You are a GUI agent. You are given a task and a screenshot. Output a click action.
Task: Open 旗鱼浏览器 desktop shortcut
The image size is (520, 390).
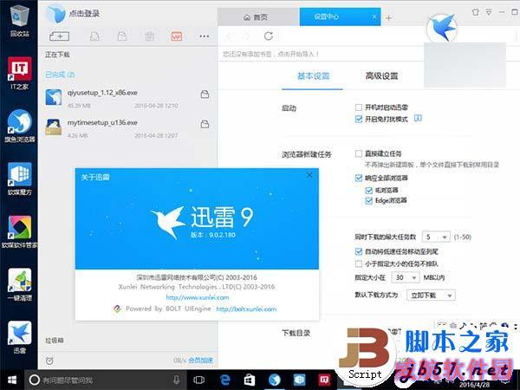pyautogui.click(x=20, y=126)
